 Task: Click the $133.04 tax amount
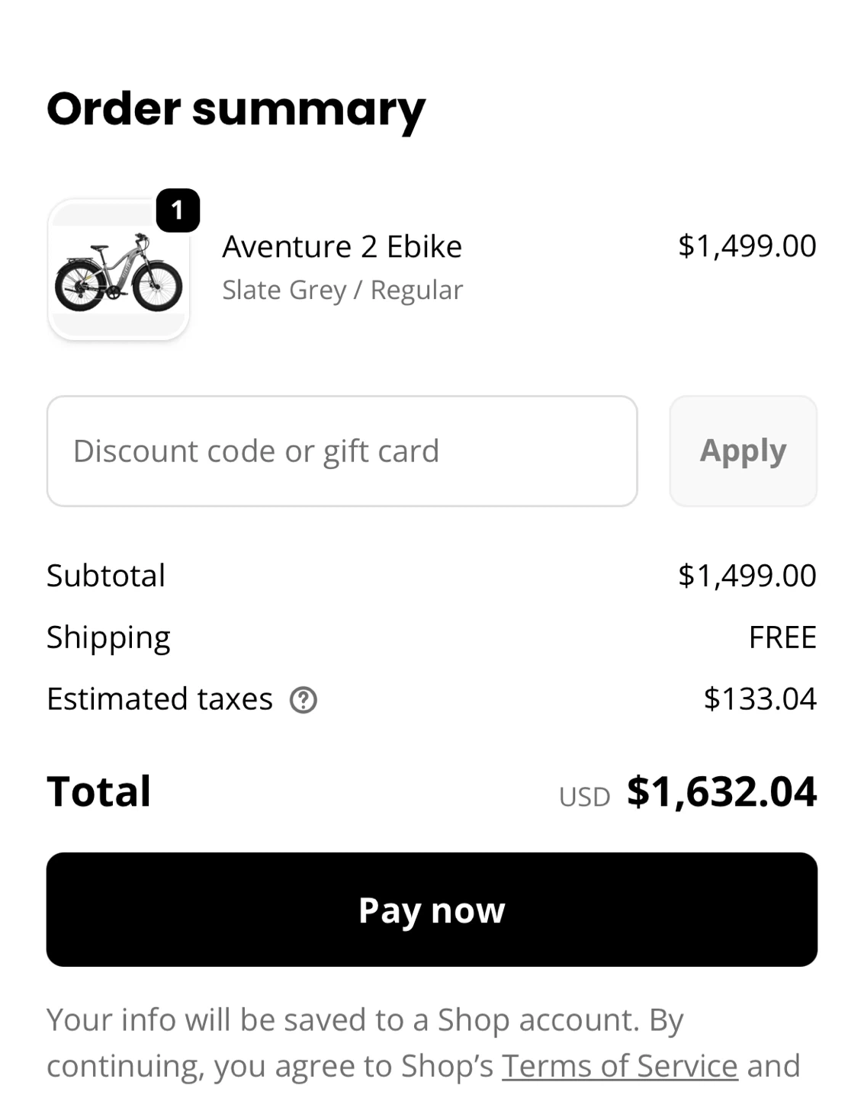[x=760, y=699]
